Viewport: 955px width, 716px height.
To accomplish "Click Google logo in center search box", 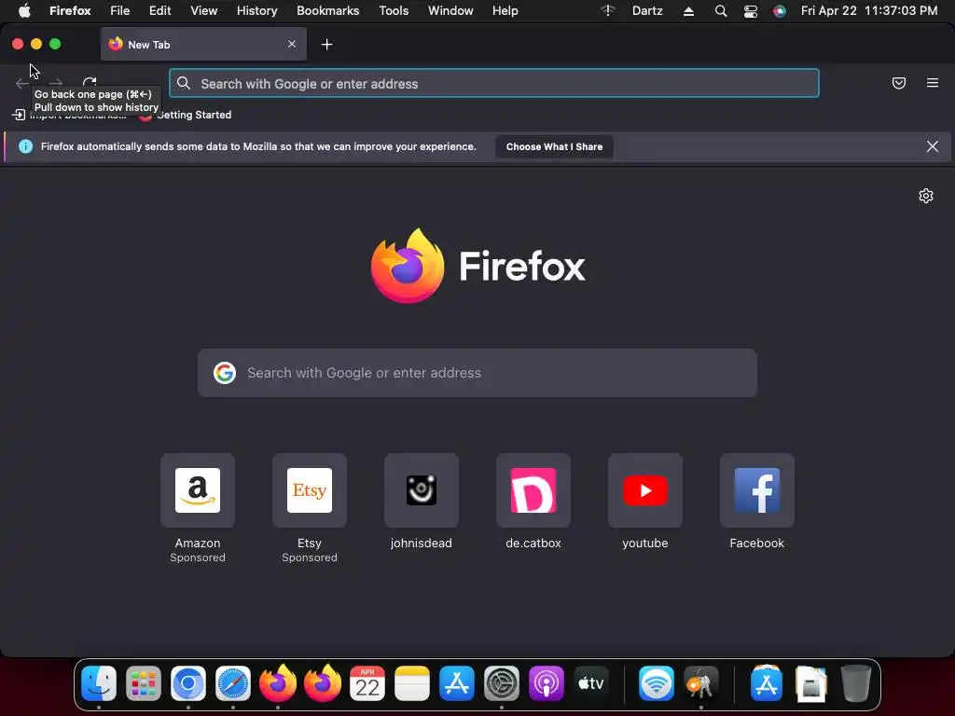I will pos(225,373).
